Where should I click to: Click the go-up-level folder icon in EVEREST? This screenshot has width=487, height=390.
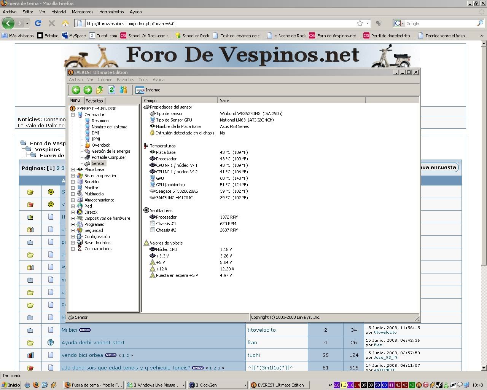point(100,90)
